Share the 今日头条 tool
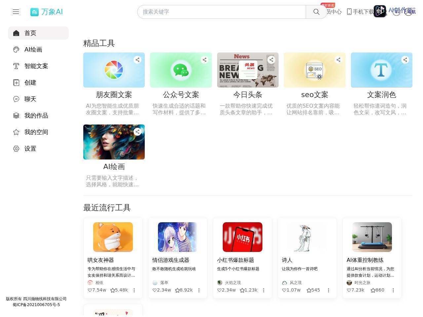 click(271, 60)
